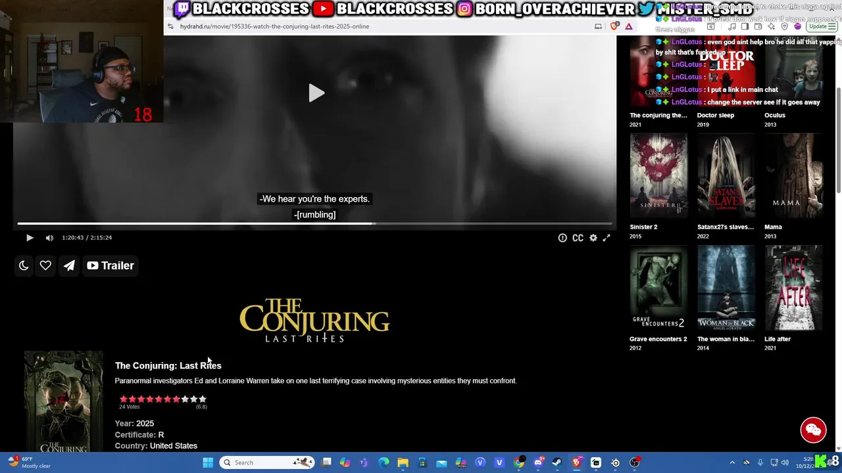Open the Life after title link
842x473 pixels.
click(778, 339)
